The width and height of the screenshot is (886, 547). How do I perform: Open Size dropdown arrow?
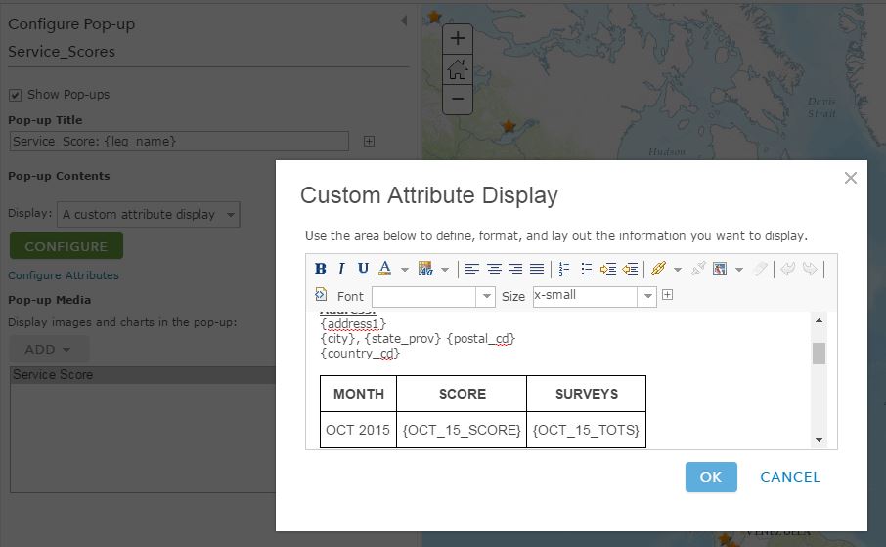(647, 296)
